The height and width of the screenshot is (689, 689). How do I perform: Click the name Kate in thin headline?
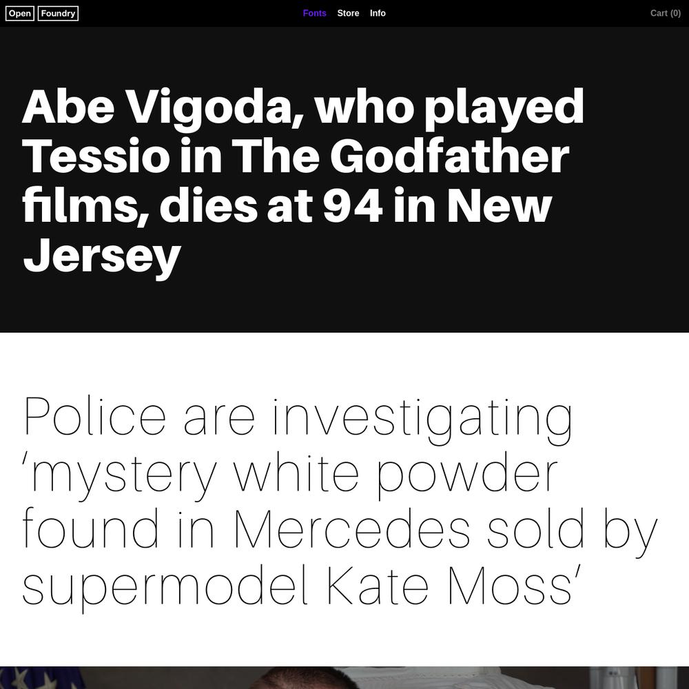377,584
